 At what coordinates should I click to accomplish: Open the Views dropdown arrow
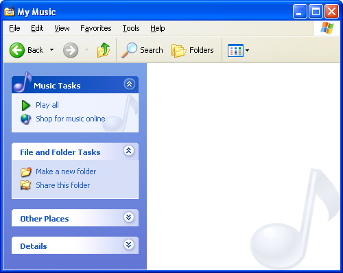pyautogui.click(x=247, y=50)
